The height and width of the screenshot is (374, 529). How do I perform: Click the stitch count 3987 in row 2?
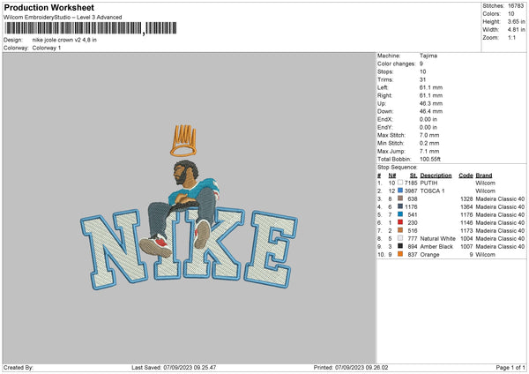411,191
